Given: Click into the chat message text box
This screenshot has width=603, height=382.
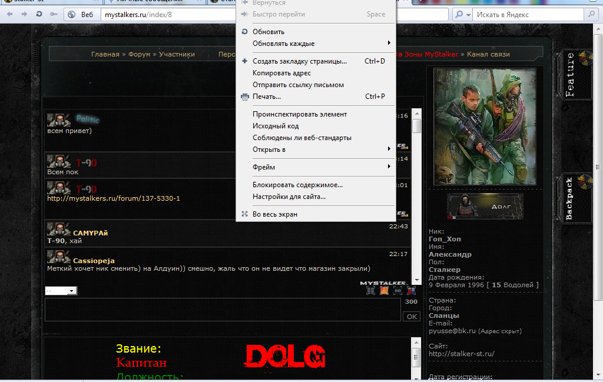Looking at the screenshot, I should pyautogui.click(x=223, y=310).
